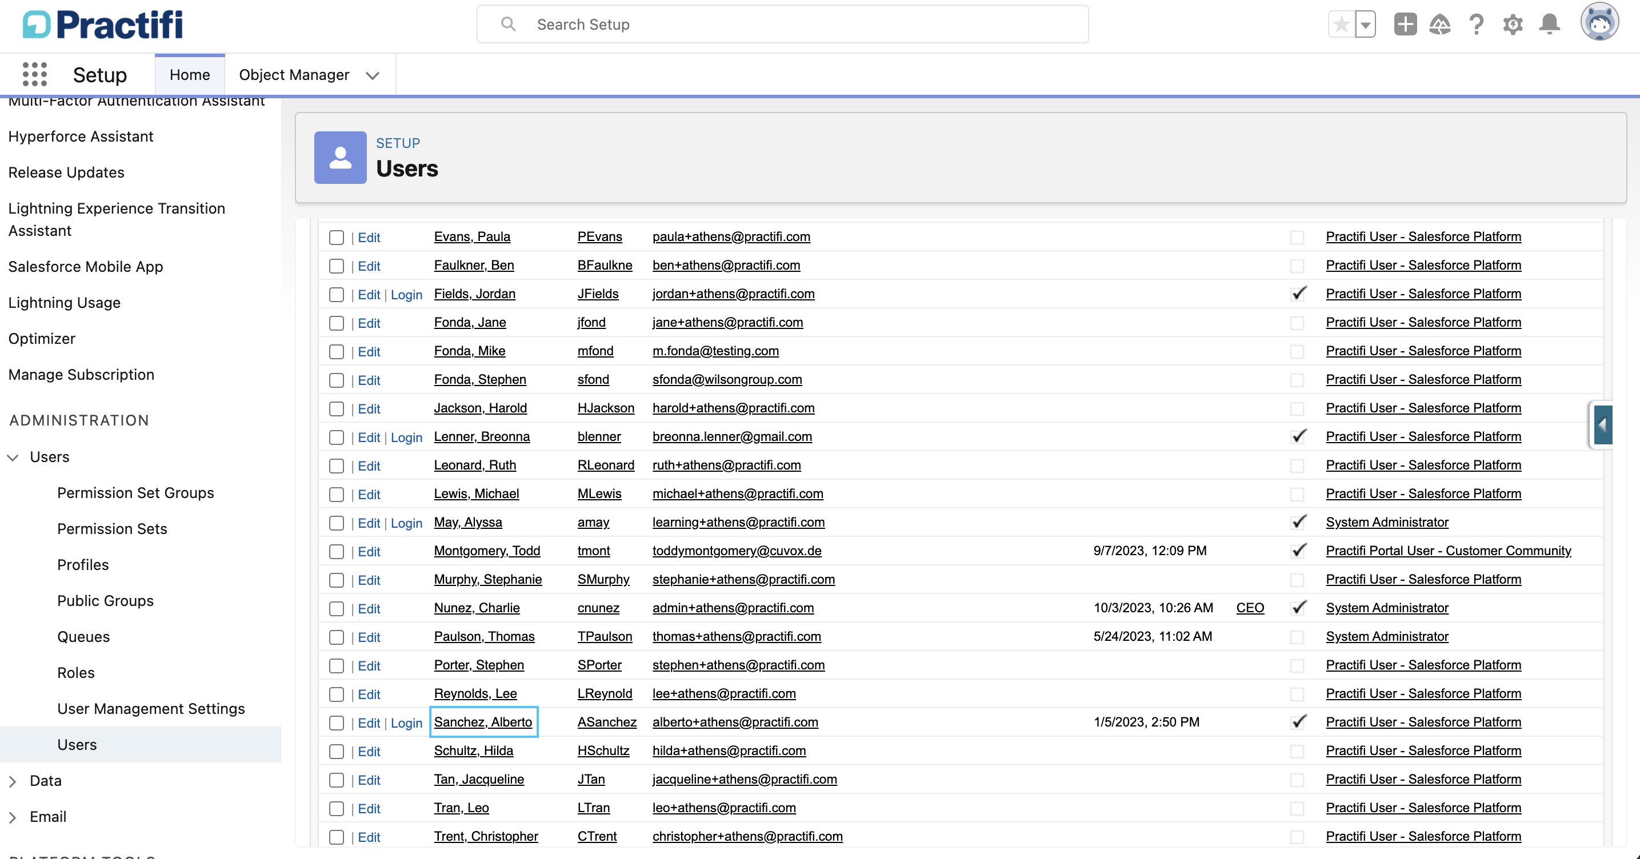Open Lightning Usage in the sidebar

[x=65, y=302]
